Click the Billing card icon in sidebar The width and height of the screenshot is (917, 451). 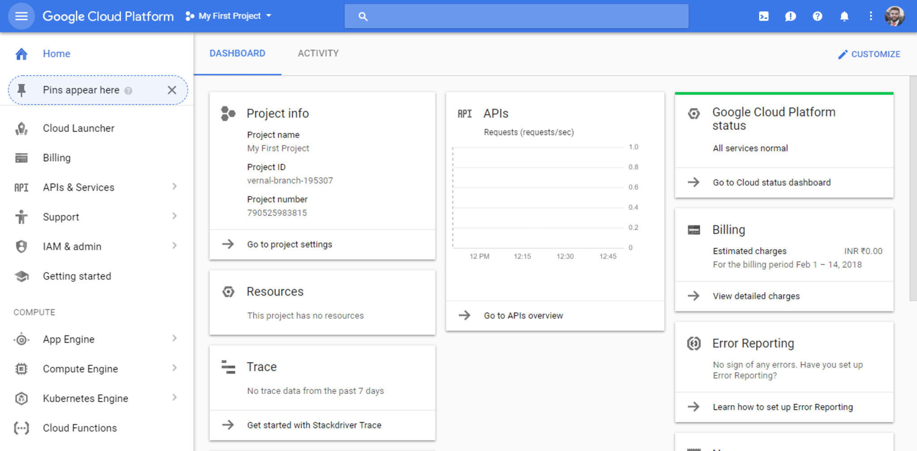tap(21, 158)
